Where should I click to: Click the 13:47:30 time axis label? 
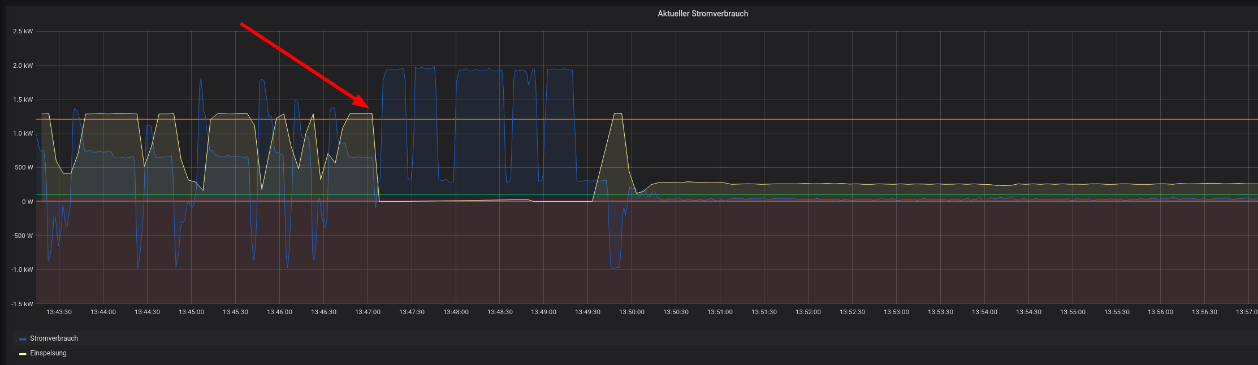point(412,312)
